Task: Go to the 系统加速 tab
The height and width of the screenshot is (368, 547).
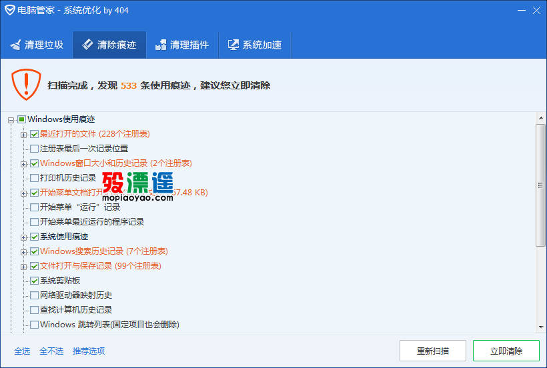Action: click(255, 45)
